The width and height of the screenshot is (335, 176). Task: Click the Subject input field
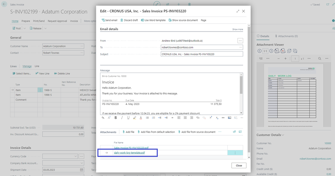point(202,54)
